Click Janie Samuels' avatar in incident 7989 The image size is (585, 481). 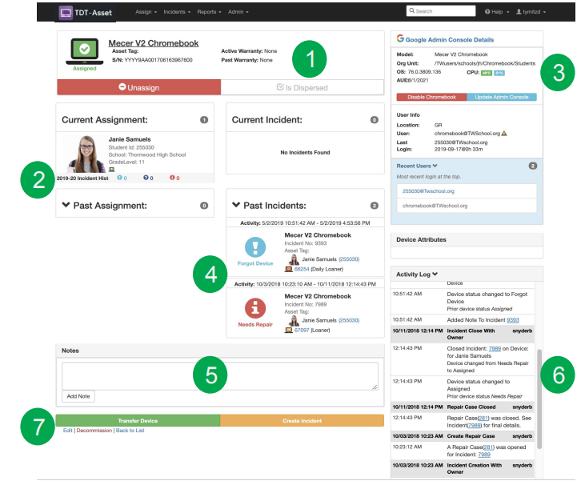(x=294, y=321)
